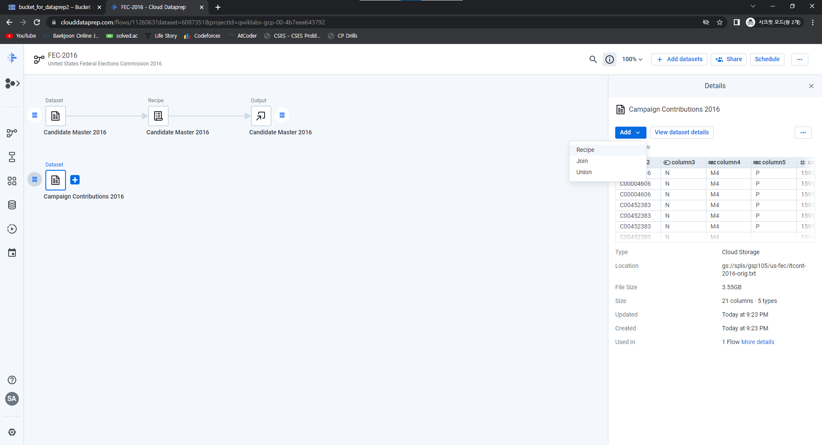822x445 pixels.
Task: Open Plans icon in sidebar
Action: click(12, 157)
